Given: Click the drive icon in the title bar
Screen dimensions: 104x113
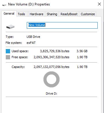Looking at the screenshot, I should click(4, 5).
